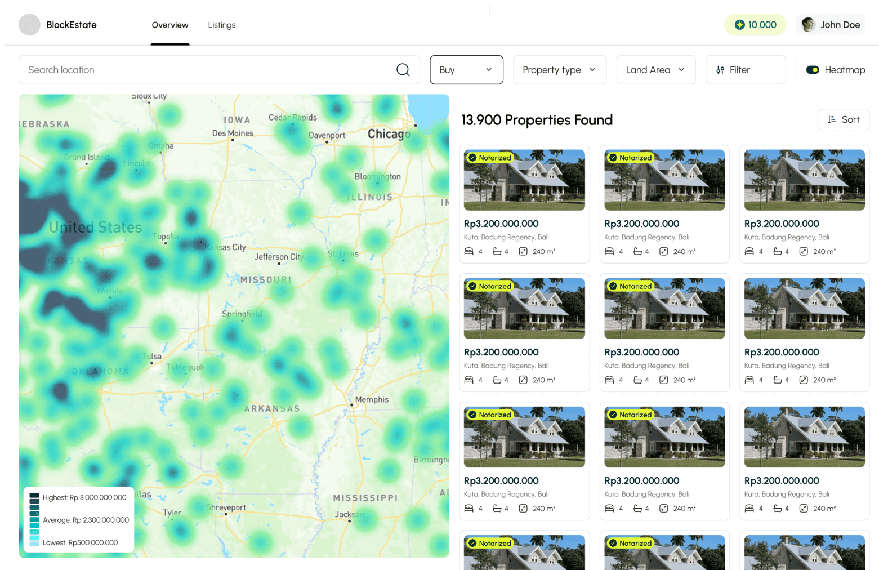Click area icon on third-row middle card
This screenshot has width=879, height=570.
tap(664, 509)
